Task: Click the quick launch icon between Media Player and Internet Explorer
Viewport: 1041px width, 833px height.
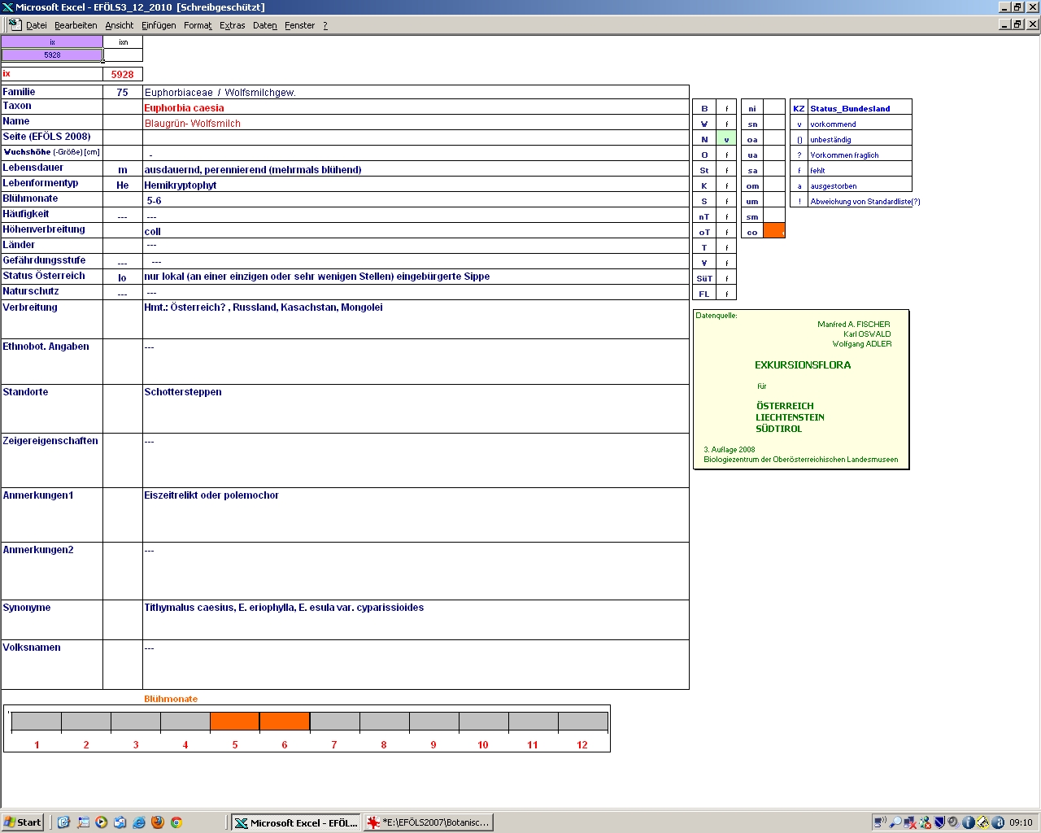Action: [120, 822]
